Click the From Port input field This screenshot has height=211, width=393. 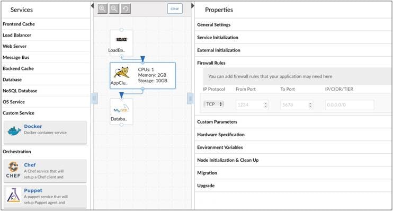point(252,105)
